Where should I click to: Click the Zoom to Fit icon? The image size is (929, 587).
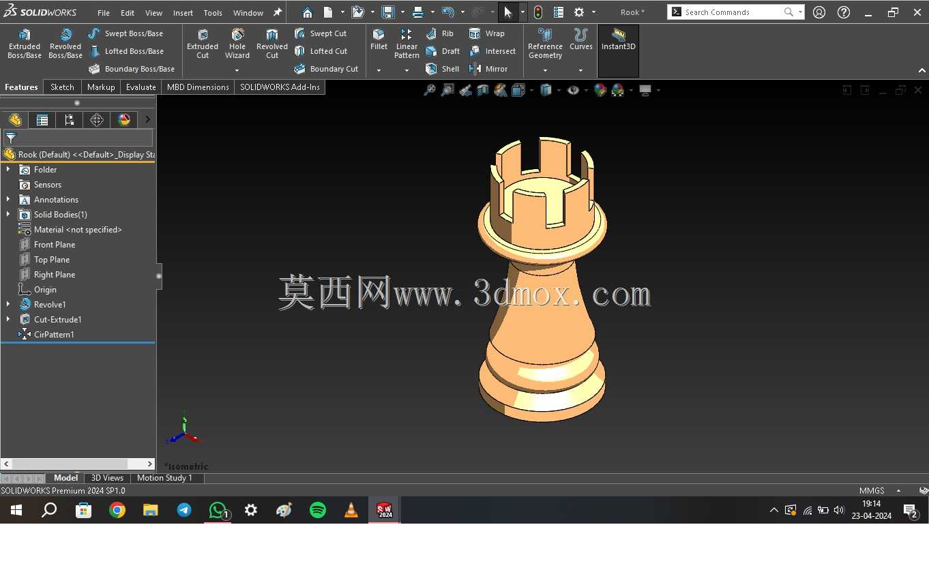pos(430,90)
